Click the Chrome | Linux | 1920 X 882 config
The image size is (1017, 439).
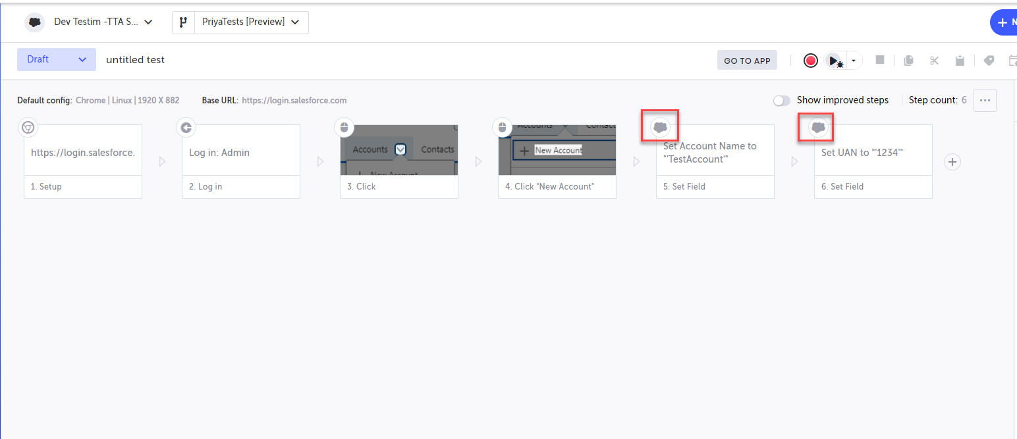[x=127, y=101]
